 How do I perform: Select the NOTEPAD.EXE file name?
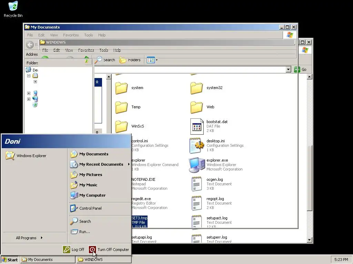(143, 179)
